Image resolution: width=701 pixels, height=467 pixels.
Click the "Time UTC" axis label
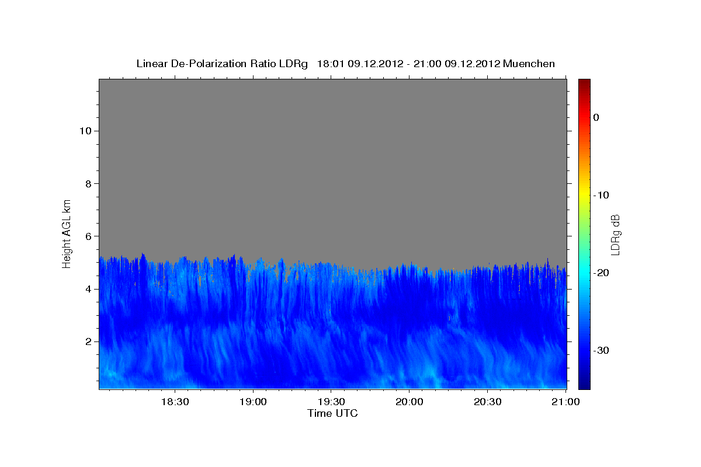332,413
